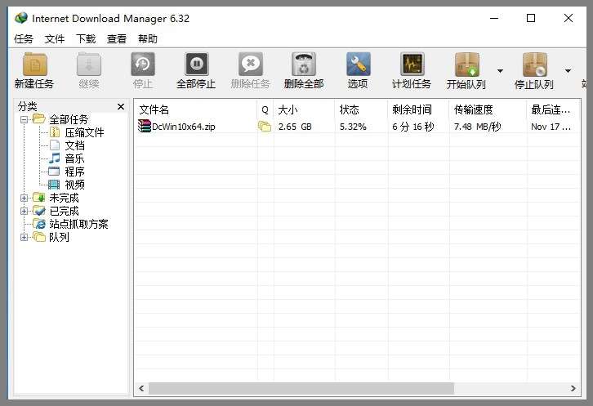Click the scrollbar left arrow

tap(141, 388)
